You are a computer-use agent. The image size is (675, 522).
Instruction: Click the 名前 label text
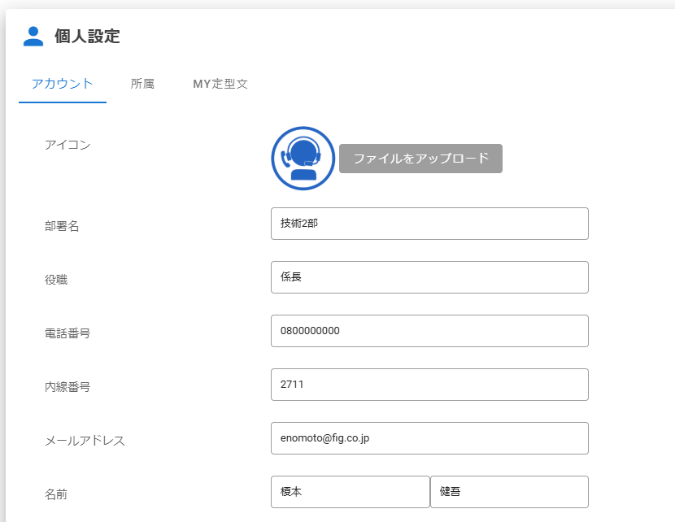[x=56, y=494]
